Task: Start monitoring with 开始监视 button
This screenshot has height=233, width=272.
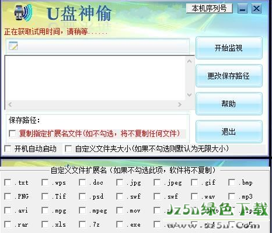Action: click(229, 48)
